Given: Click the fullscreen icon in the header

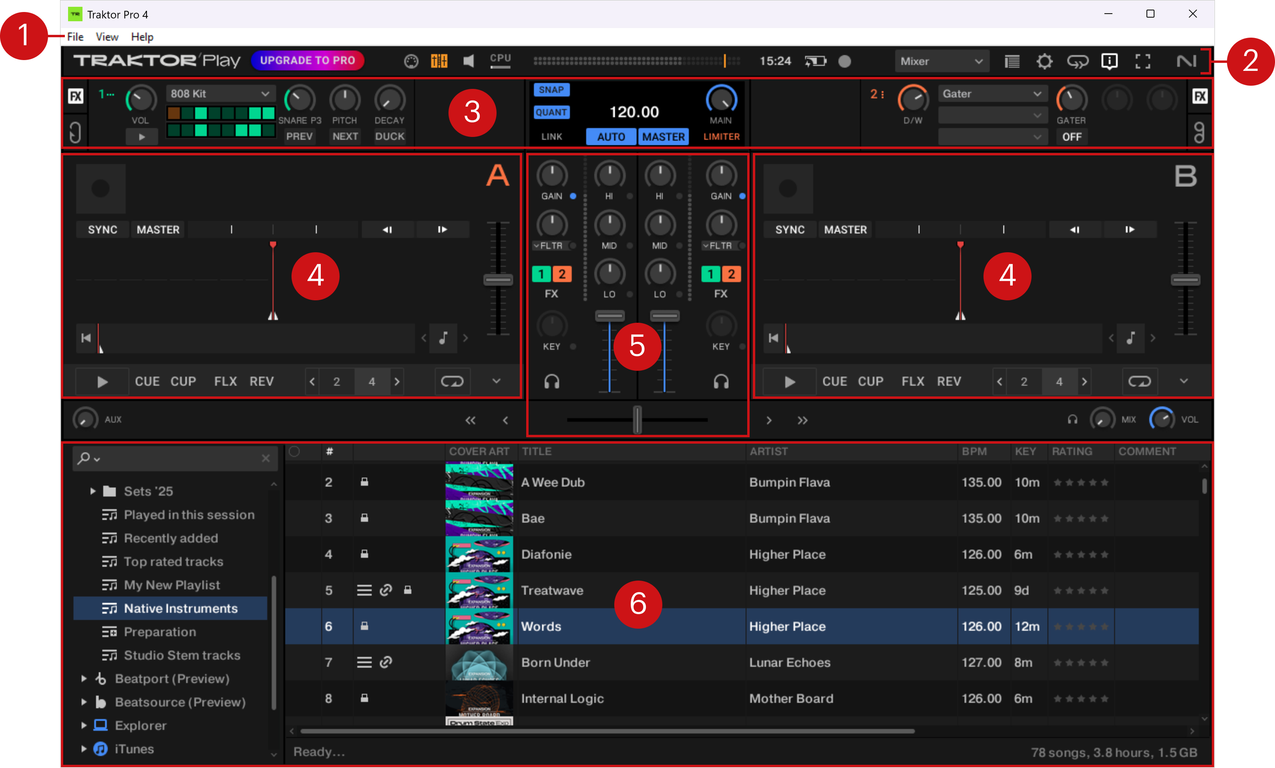Looking at the screenshot, I should pyautogui.click(x=1142, y=61).
